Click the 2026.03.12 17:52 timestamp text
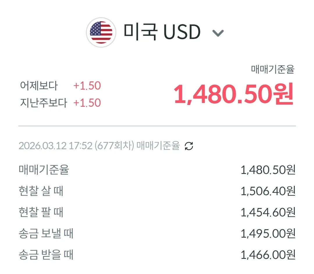 55,146
